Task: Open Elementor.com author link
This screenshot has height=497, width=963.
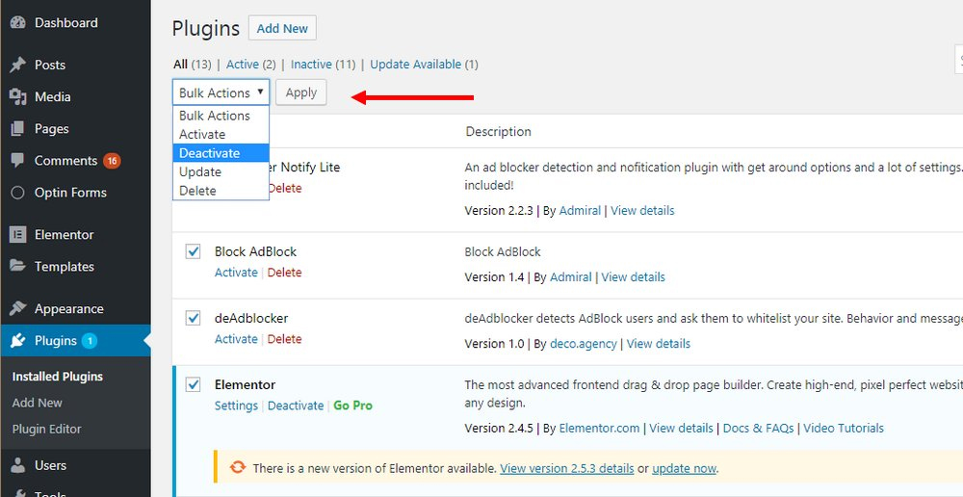Action: pos(599,429)
